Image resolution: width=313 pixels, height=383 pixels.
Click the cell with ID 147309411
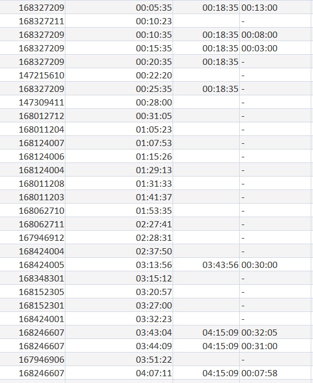pos(32,102)
